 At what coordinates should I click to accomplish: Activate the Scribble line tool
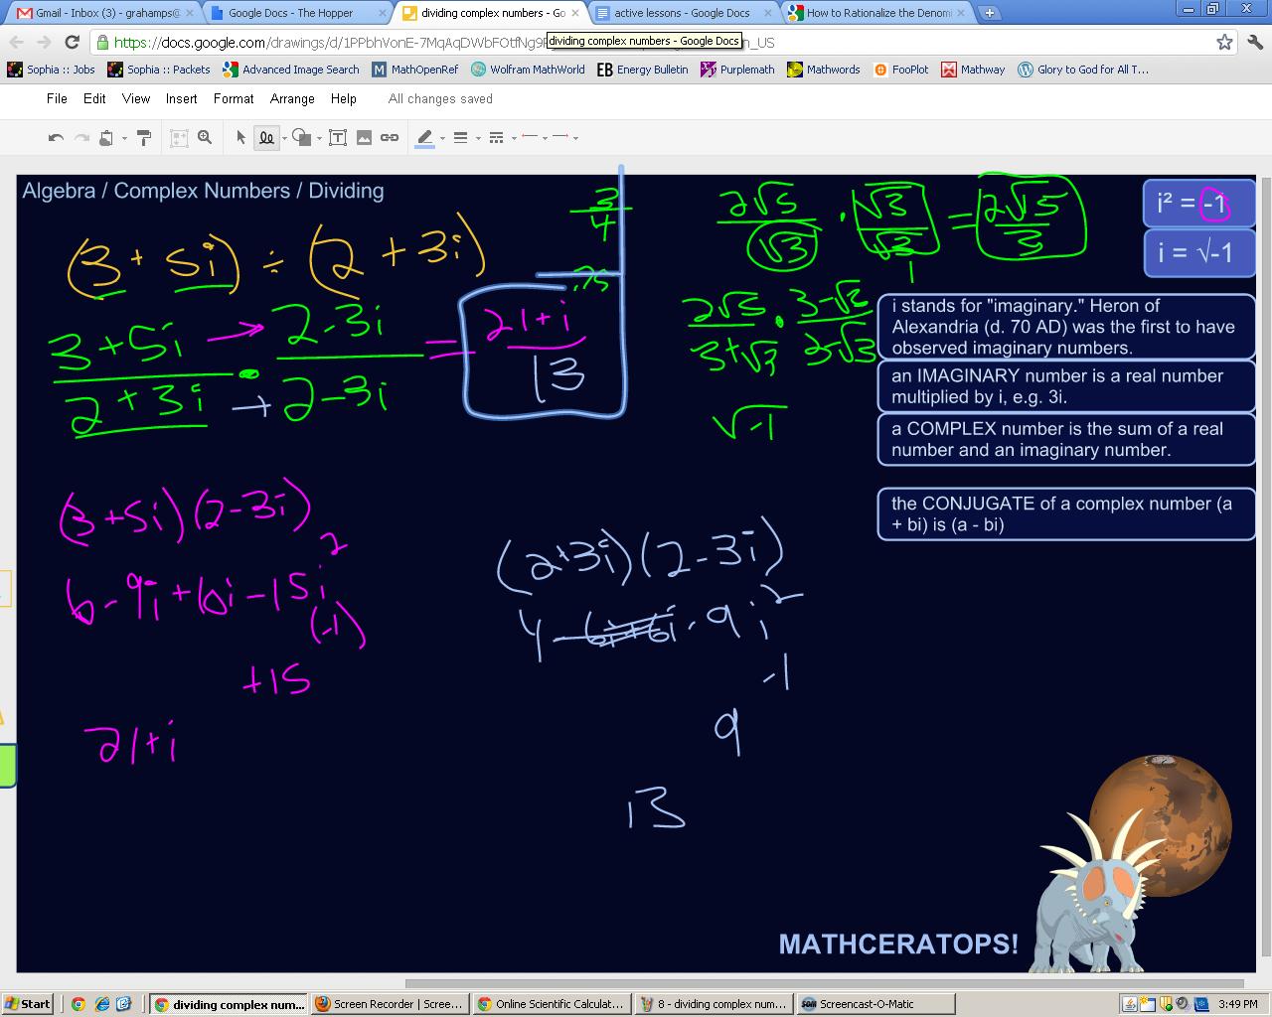(266, 138)
